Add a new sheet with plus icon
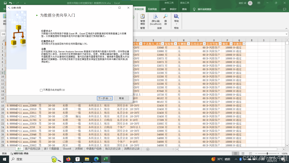This screenshot has width=289, height=163. (148, 149)
